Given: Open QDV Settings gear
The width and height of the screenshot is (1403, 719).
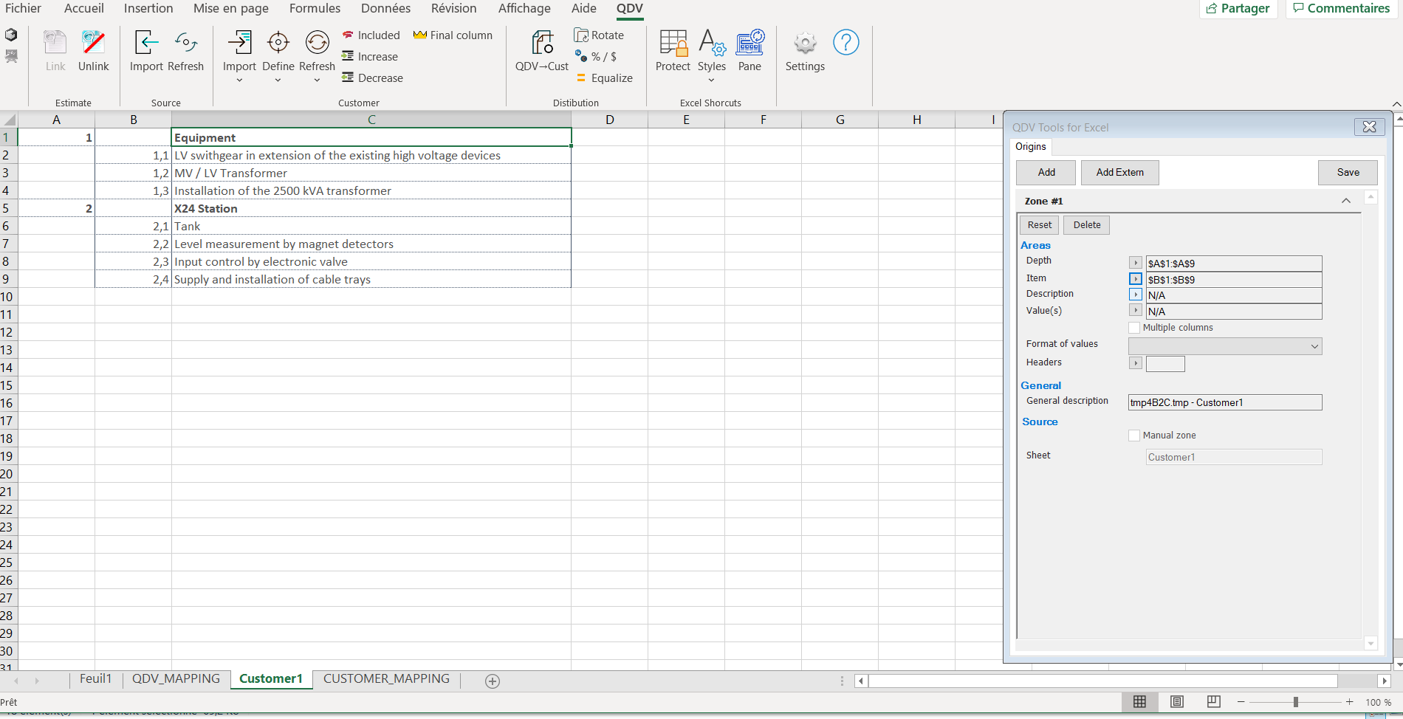Looking at the screenshot, I should click(x=805, y=43).
